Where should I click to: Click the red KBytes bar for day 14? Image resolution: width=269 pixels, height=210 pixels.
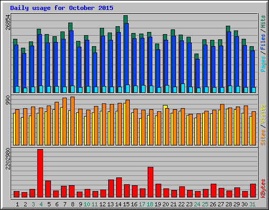[x=119, y=187]
